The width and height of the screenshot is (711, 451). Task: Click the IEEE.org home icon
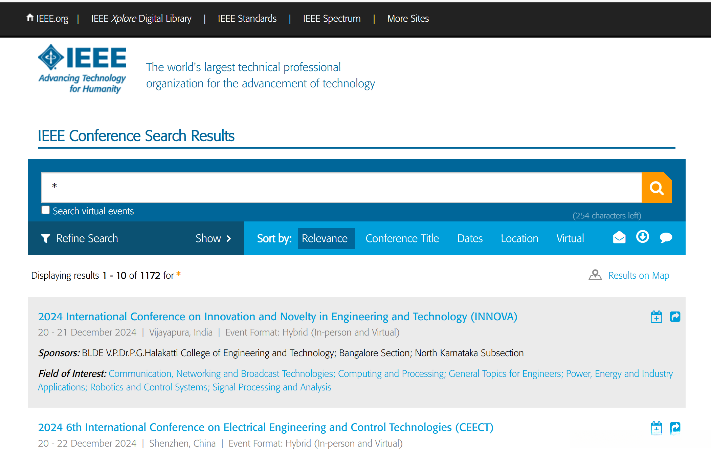point(30,18)
